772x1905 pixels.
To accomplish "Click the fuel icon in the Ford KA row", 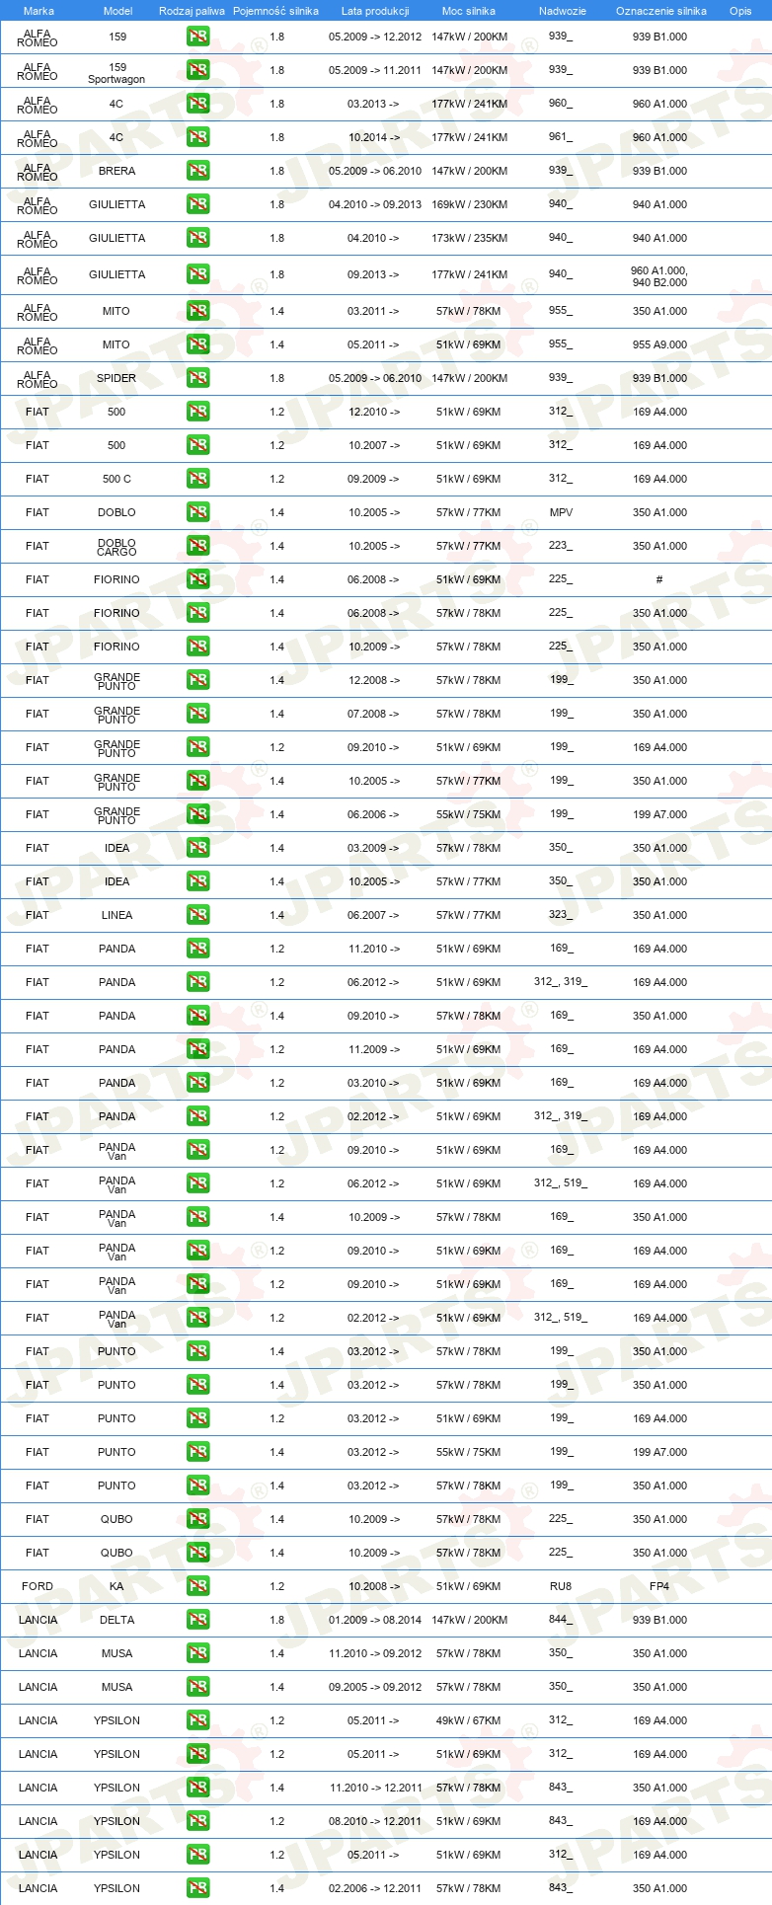I will (198, 1586).
